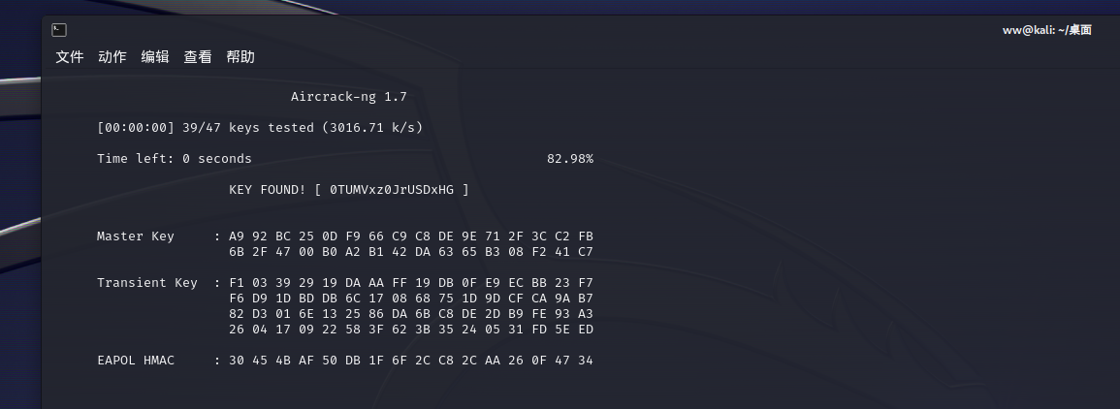Screen dimensions: 1120x409
Task: Click the ww@kali window title text
Action: tap(1046, 30)
